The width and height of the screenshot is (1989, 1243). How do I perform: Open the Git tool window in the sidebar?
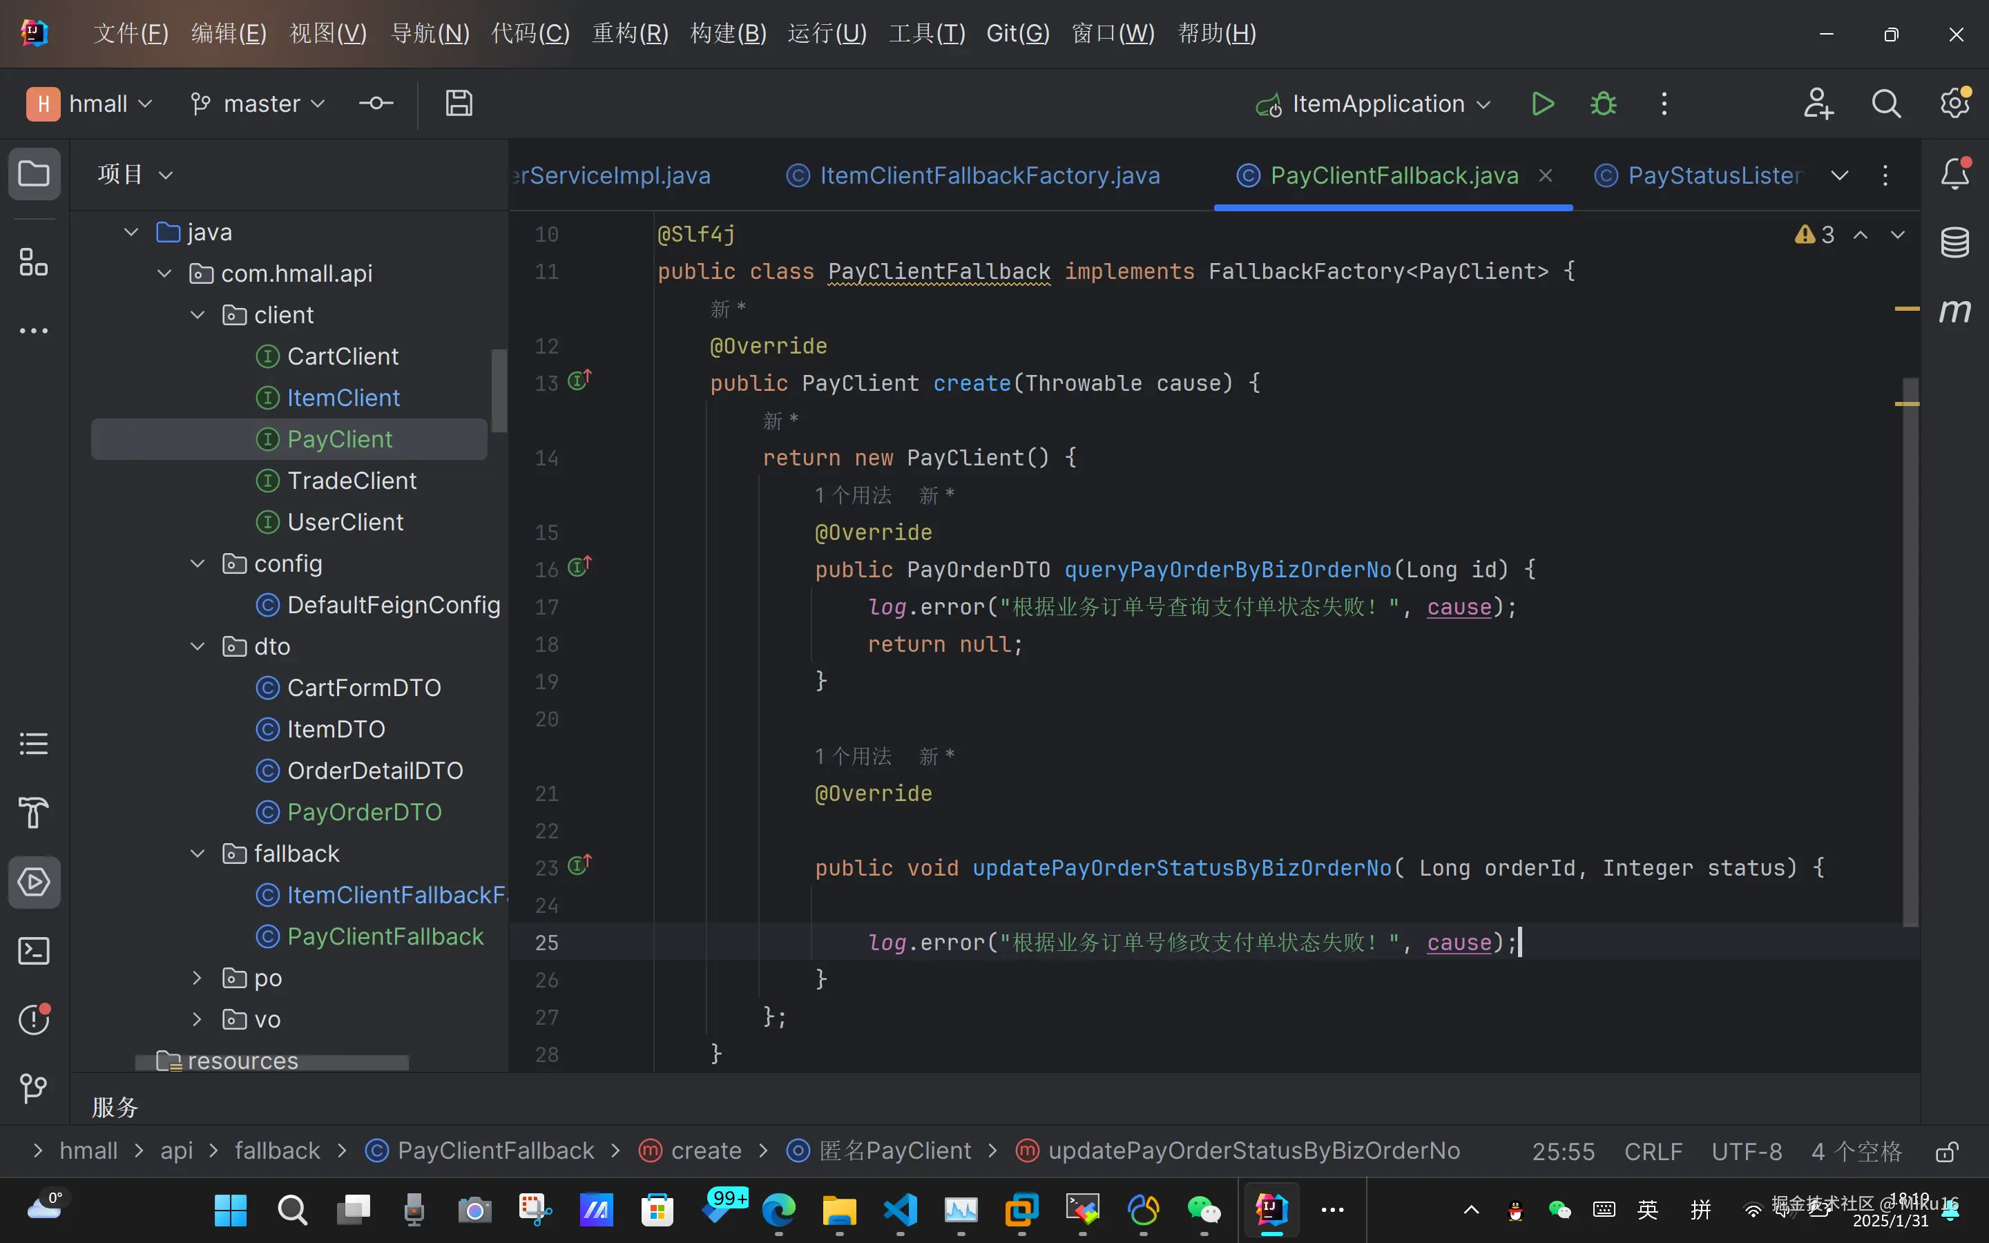pos(34,1088)
